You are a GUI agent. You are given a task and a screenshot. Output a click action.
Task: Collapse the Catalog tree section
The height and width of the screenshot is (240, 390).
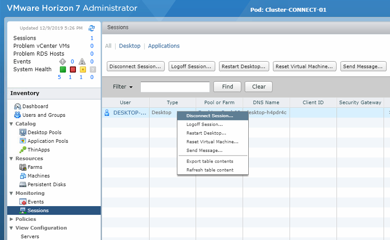pos(11,124)
